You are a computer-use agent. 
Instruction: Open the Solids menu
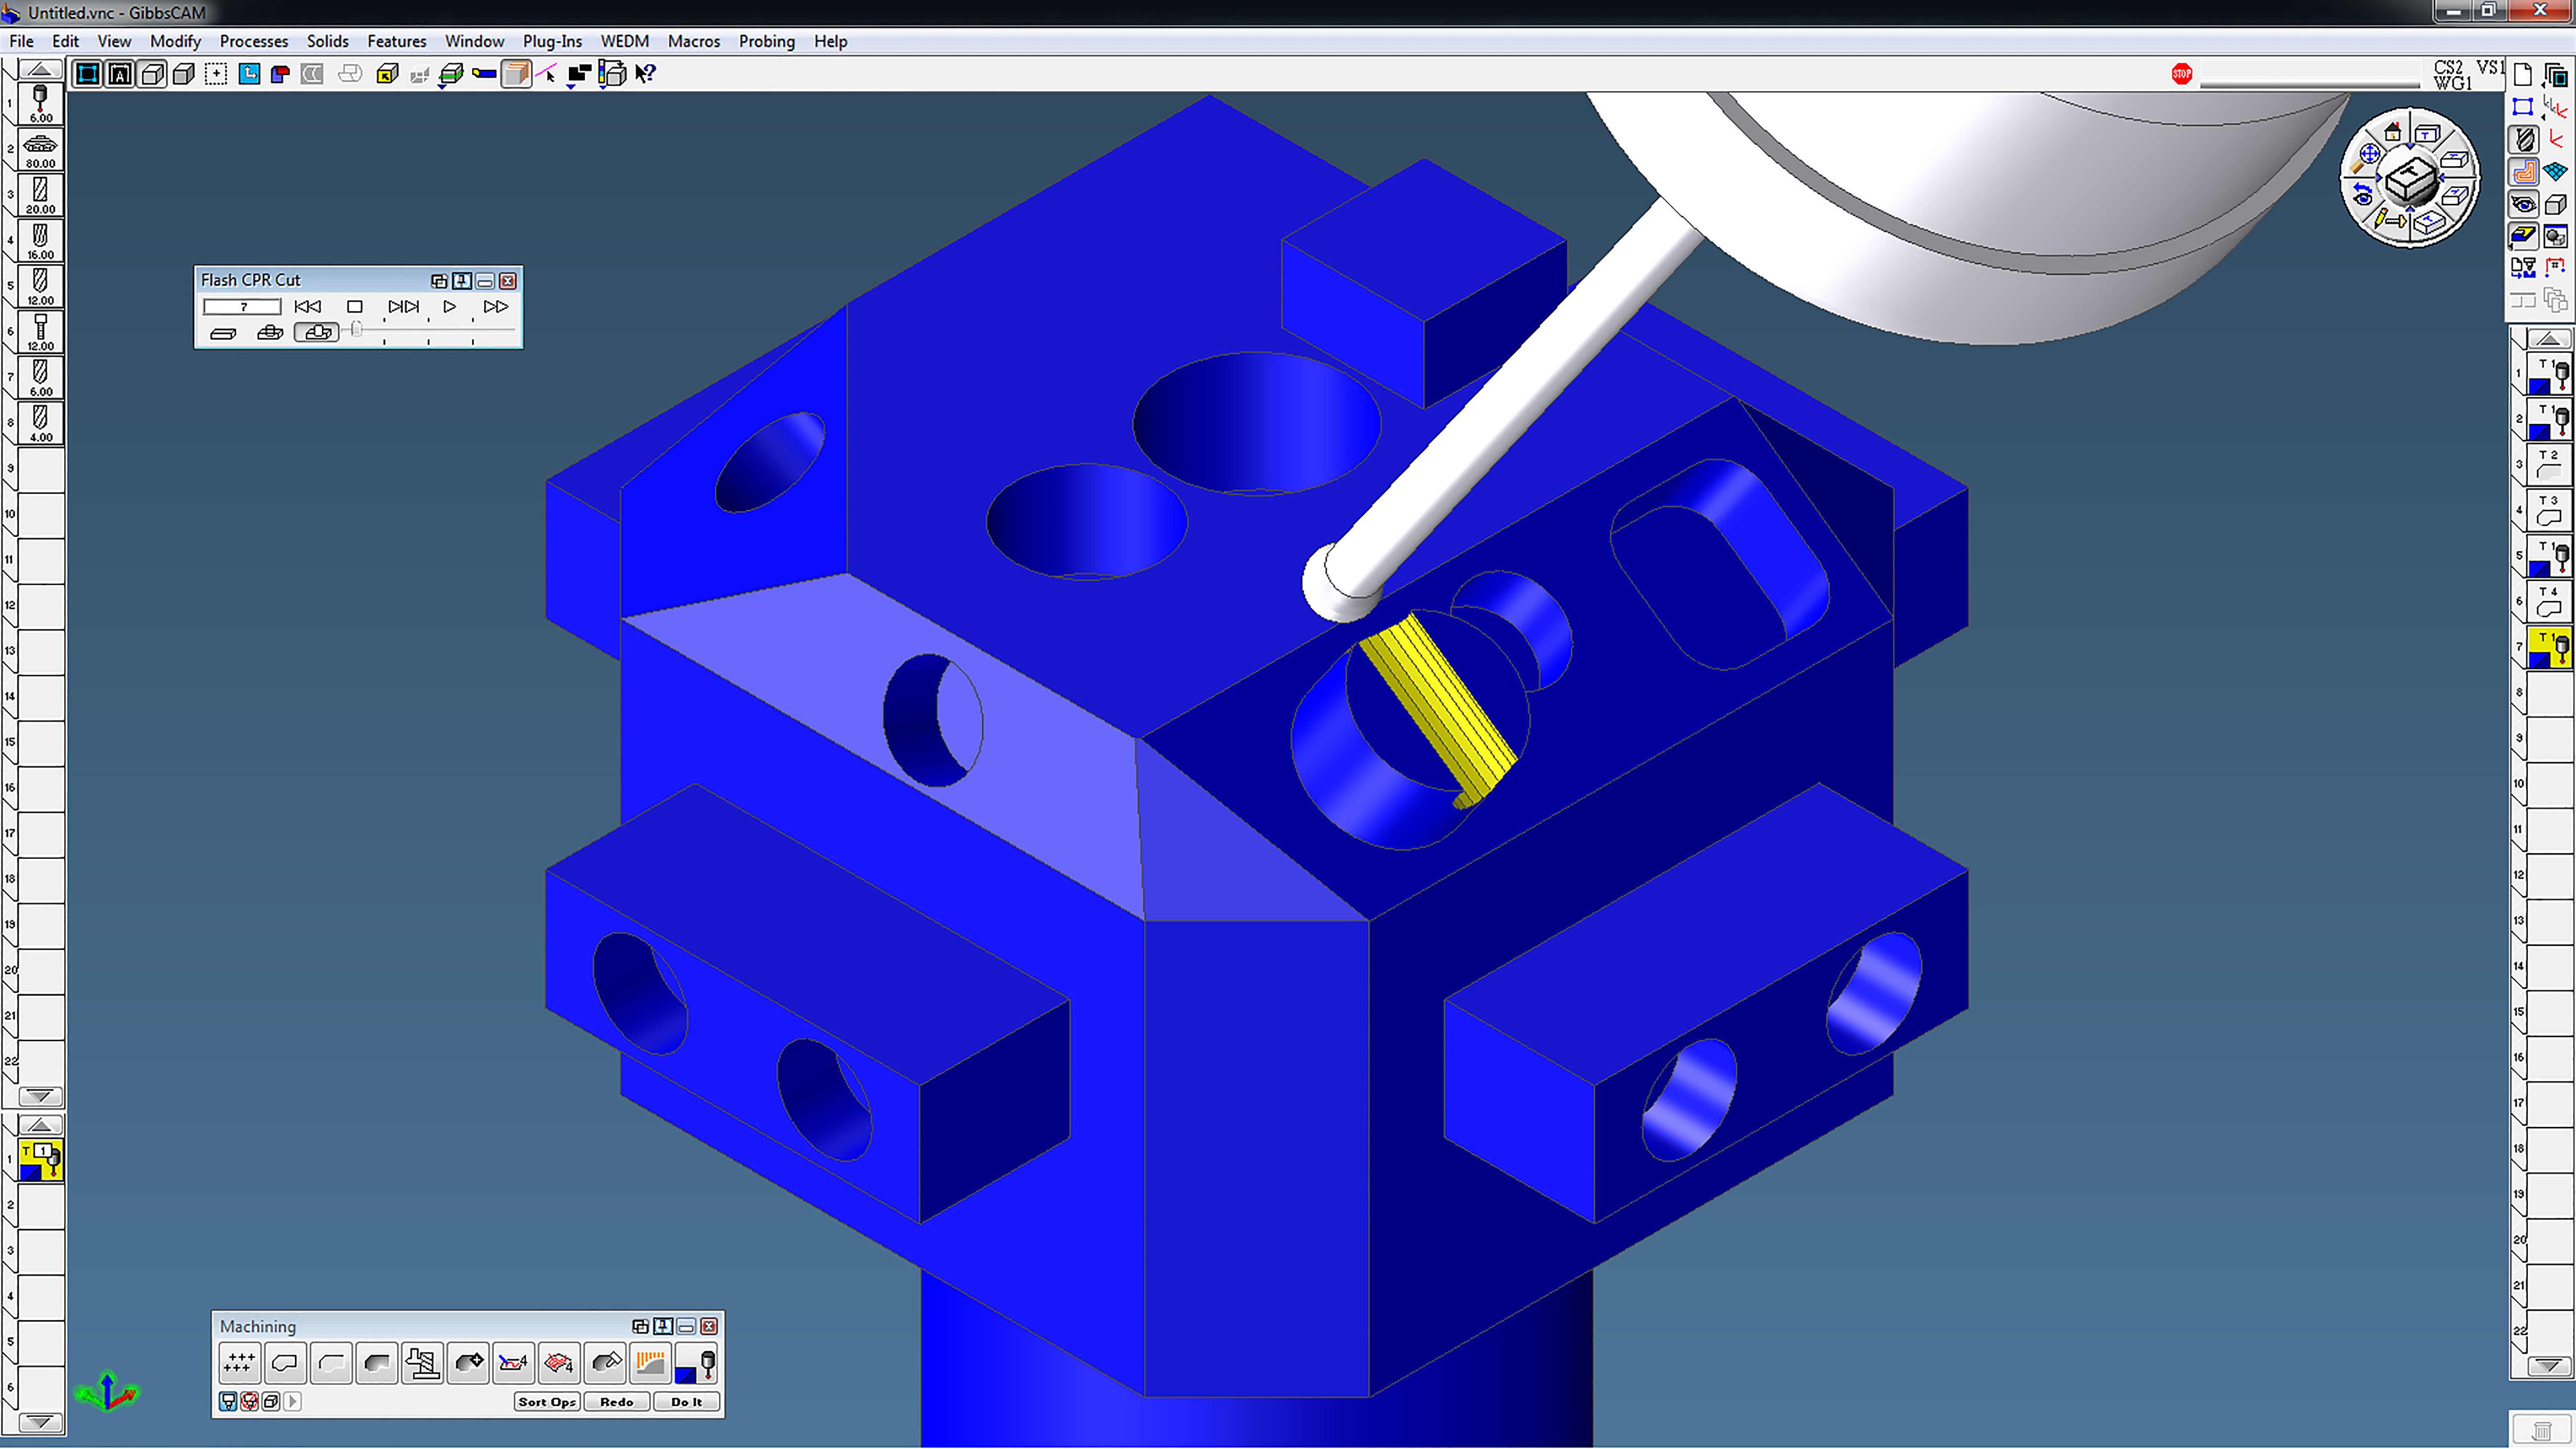pos(327,41)
